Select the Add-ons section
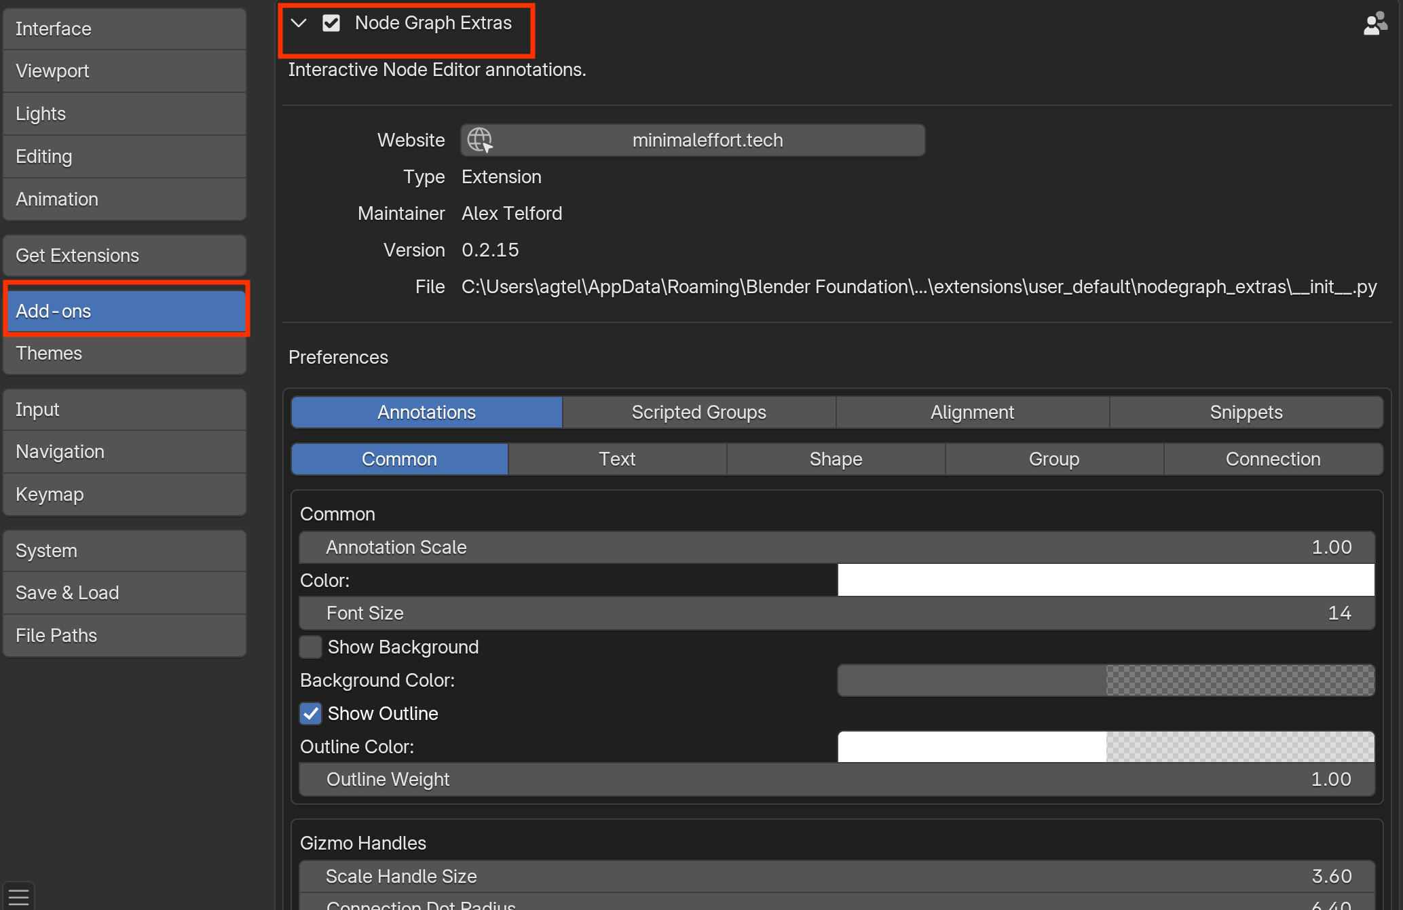Viewport: 1403px width, 910px height. click(125, 311)
